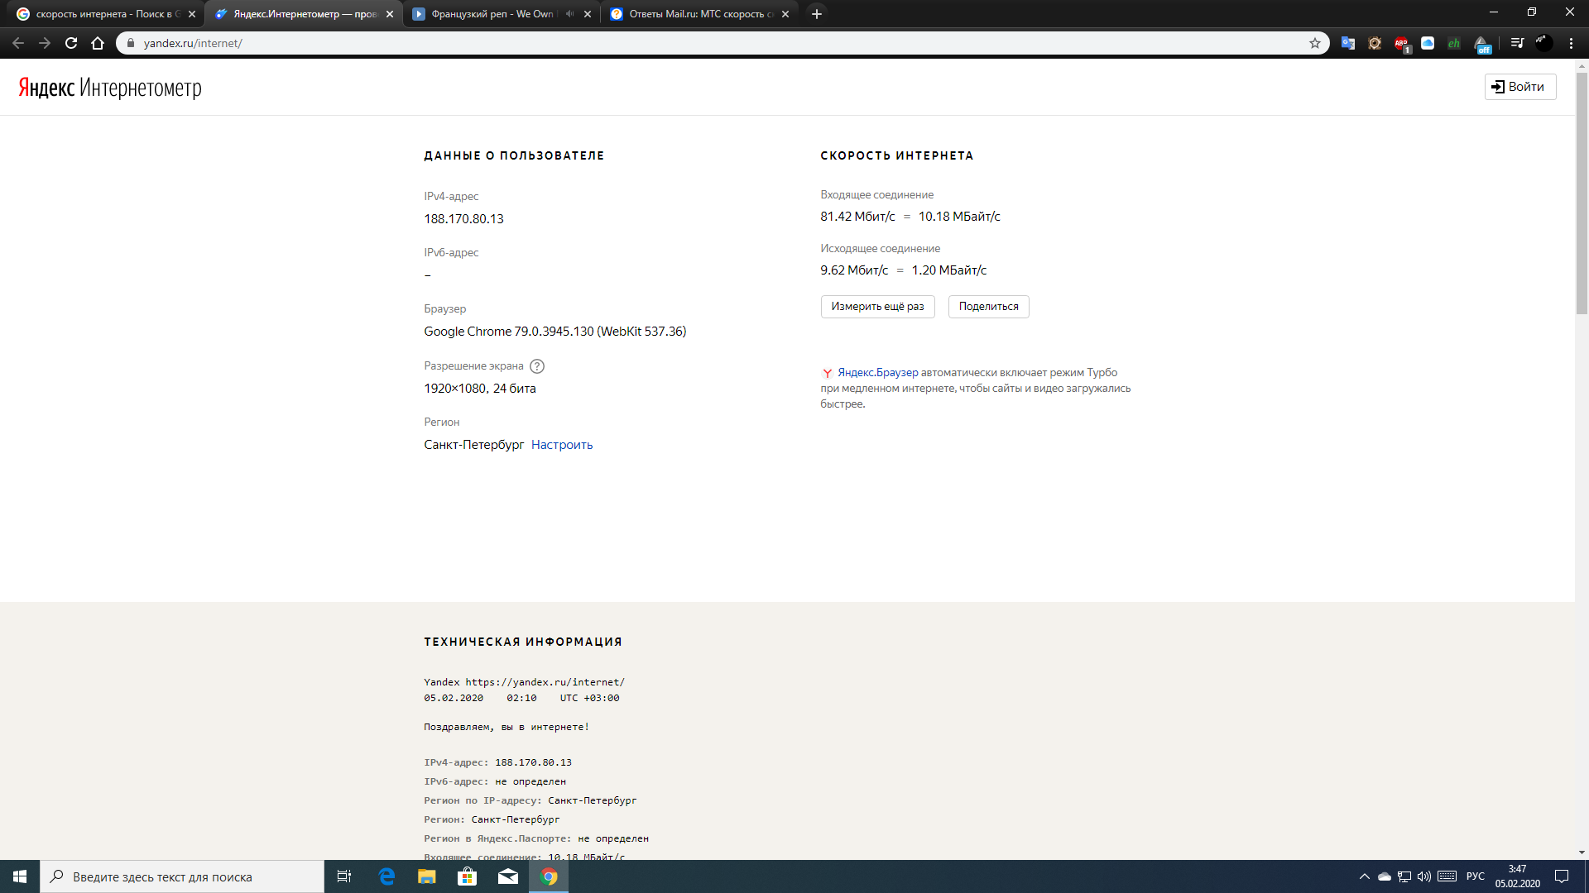Viewport: 1589px width, 893px height.
Task: Open the network status tray icon
Action: click(1404, 876)
